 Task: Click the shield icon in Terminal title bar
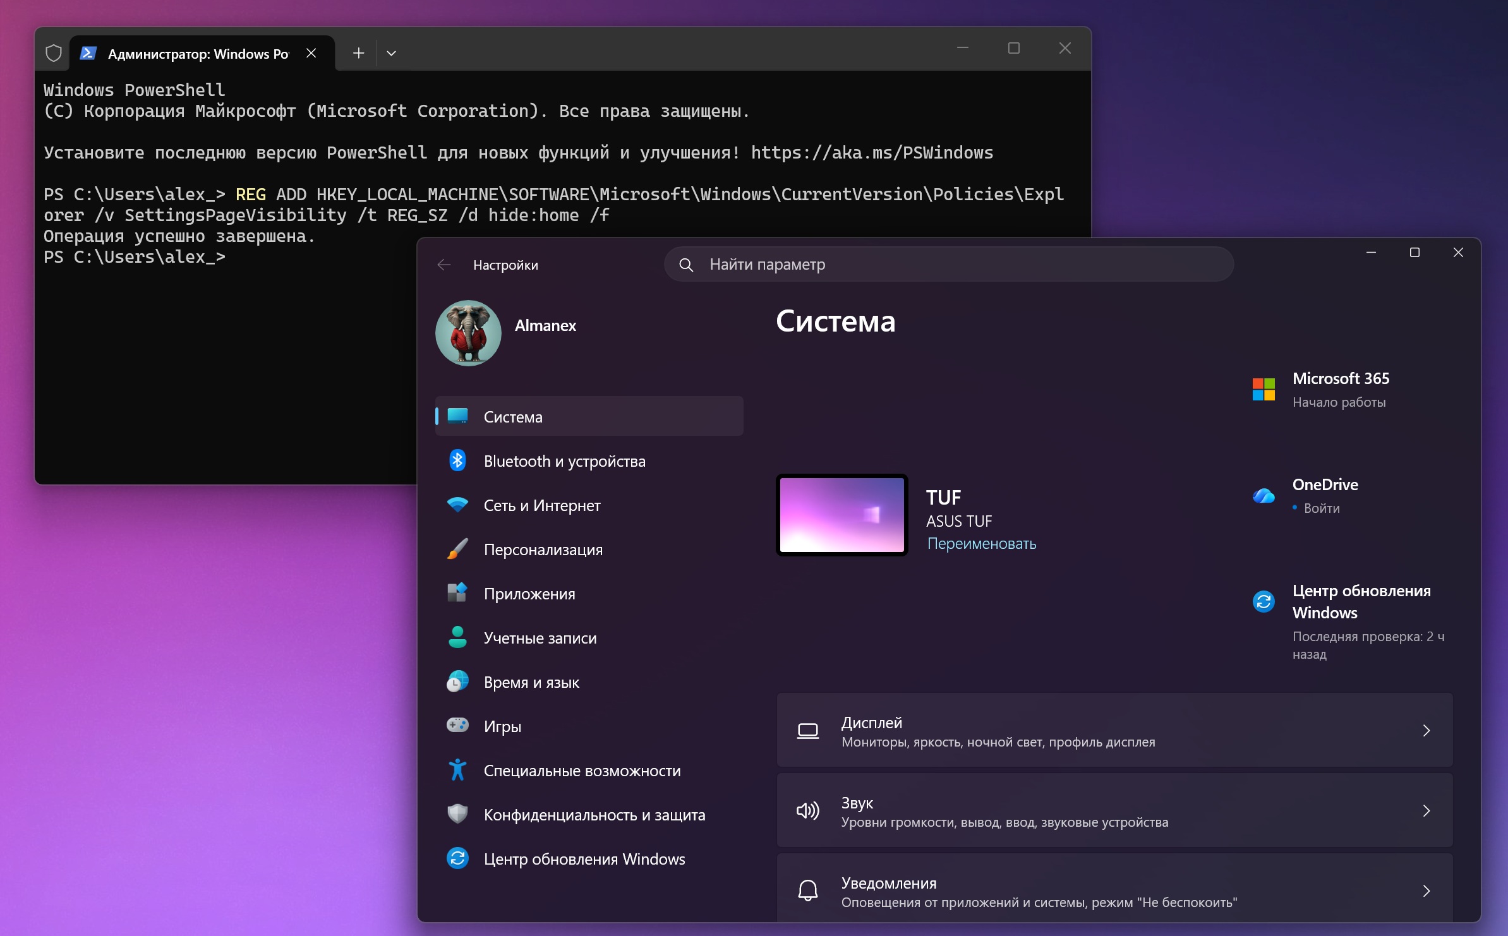54,53
